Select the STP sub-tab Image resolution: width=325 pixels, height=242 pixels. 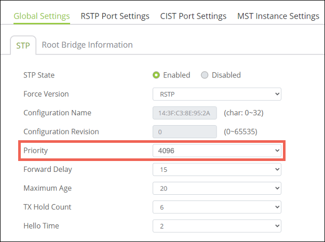tap(23, 45)
